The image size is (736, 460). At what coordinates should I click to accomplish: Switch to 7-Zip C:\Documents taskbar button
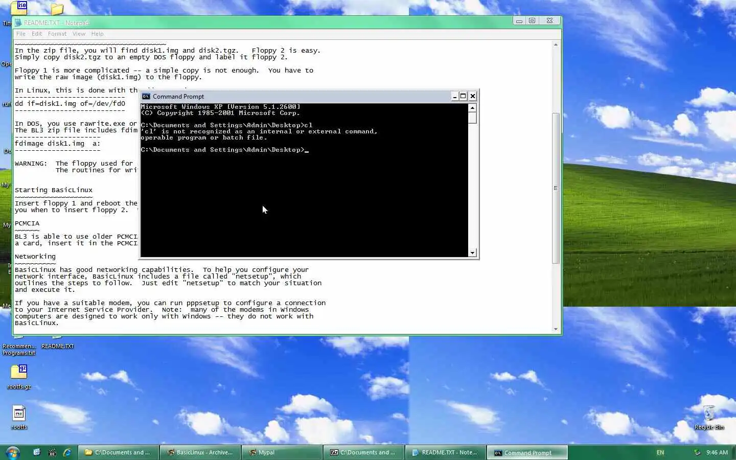click(x=363, y=452)
